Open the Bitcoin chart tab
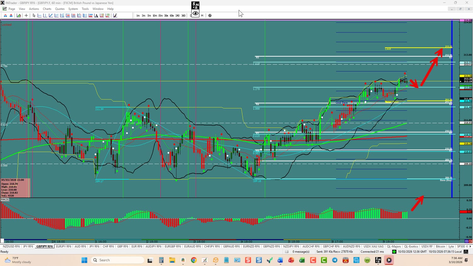Screen dimensions: 473x266 pos(441,246)
